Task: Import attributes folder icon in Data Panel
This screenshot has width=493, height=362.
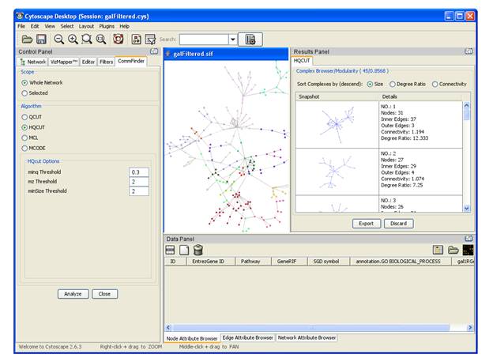Action: (453, 250)
